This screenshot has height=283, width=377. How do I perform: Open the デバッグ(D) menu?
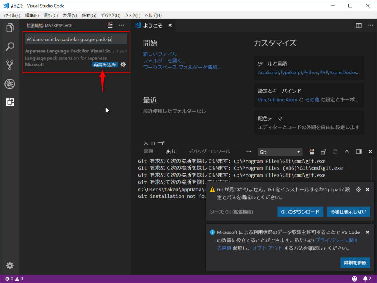(x=110, y=15)
